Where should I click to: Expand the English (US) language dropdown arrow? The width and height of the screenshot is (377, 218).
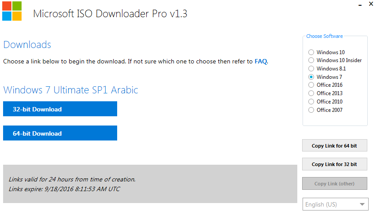click(x=362, y=204)
